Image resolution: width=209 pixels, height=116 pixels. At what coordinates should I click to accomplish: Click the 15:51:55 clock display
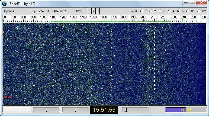click(104, 110)
